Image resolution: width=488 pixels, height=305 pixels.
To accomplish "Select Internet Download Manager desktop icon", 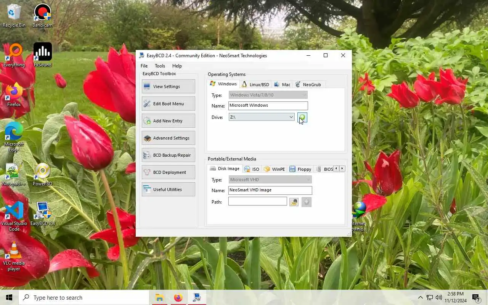I will click(x=358, y=217).
